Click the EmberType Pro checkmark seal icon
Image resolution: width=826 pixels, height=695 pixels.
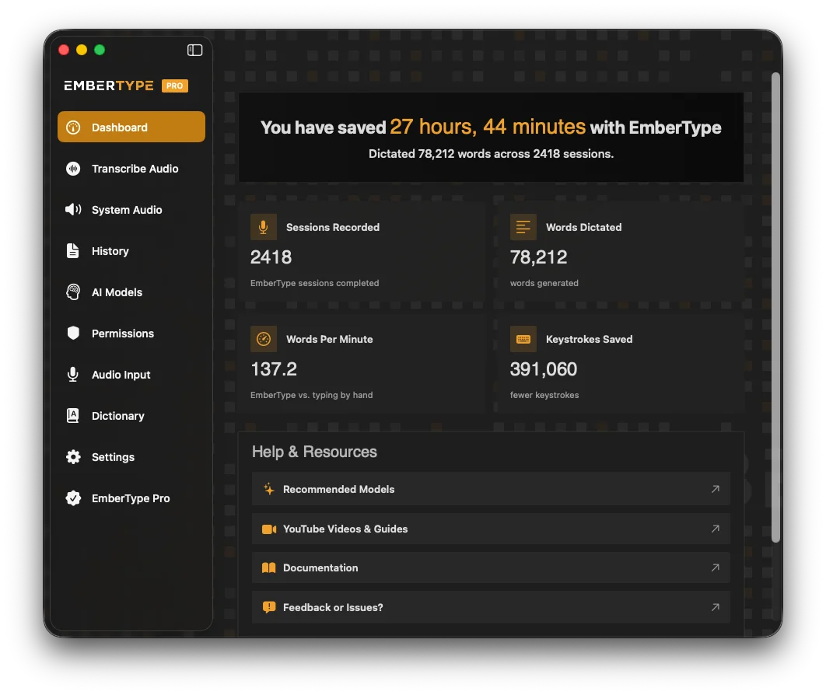coord(73,498)
